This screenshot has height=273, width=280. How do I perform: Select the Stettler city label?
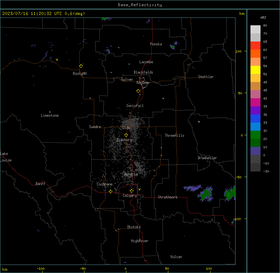tap(206, 77)
